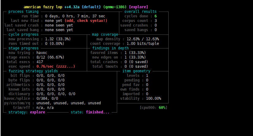Click the 'own finds' row label
The width and height of the screenshot is (253, 136).
pos(130,89)
